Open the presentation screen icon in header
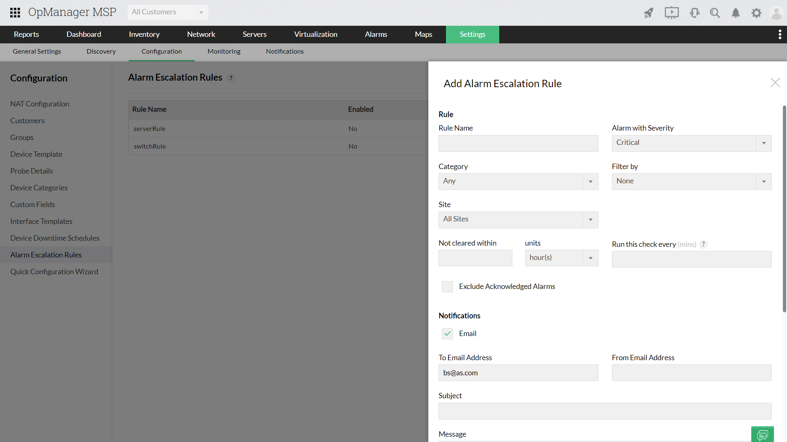 tap(671, 13)
